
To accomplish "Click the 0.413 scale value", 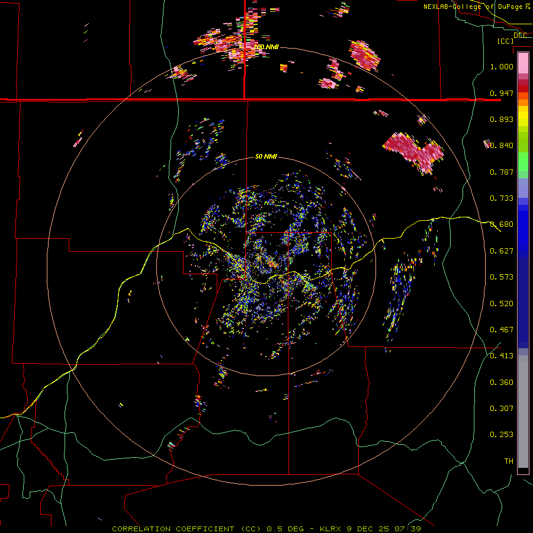I will [502, 356].
